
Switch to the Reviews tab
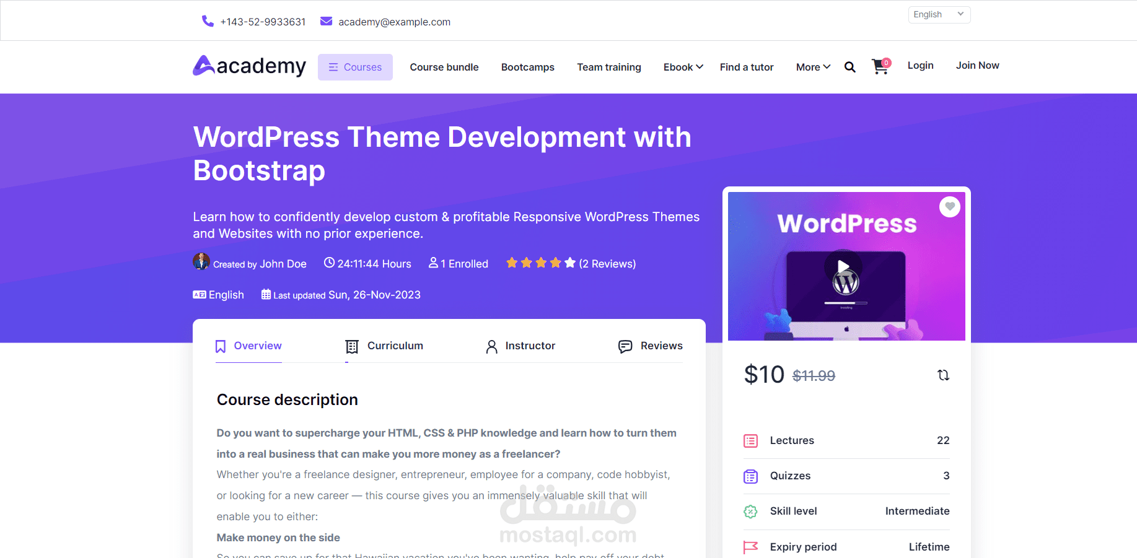pos(651,346)
